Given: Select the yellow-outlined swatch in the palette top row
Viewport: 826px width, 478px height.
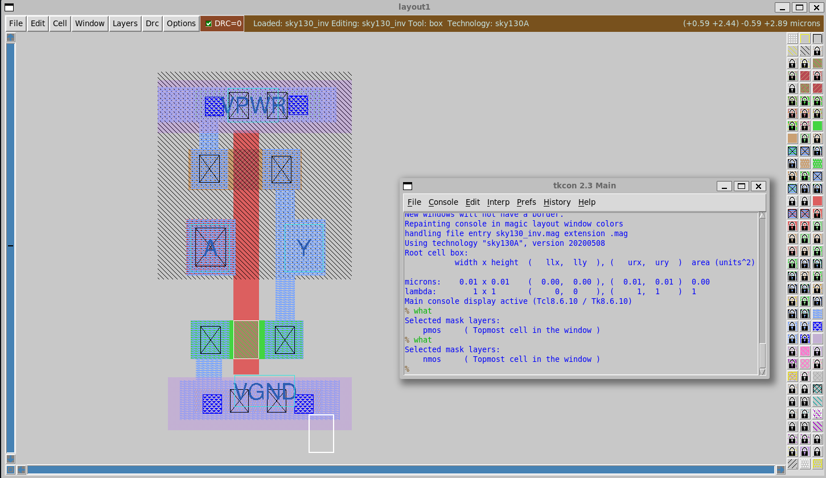Looking at the screenshot, I should (804, 38).
